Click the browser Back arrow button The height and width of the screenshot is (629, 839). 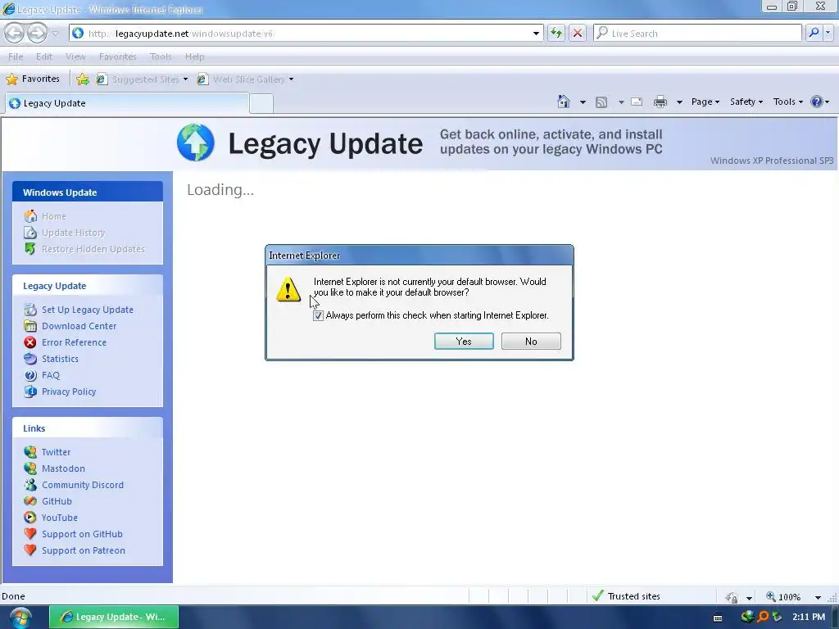15,33
